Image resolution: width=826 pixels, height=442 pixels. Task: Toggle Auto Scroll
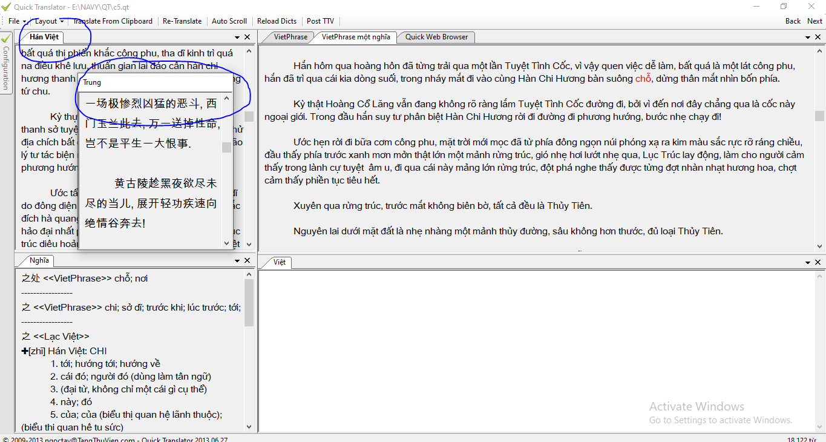[229, 21]
